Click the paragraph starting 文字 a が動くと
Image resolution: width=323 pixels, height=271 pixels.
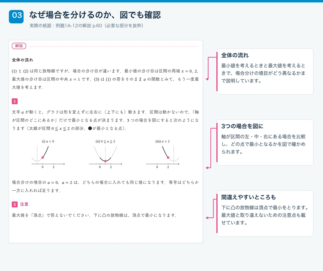coord(106,120)
